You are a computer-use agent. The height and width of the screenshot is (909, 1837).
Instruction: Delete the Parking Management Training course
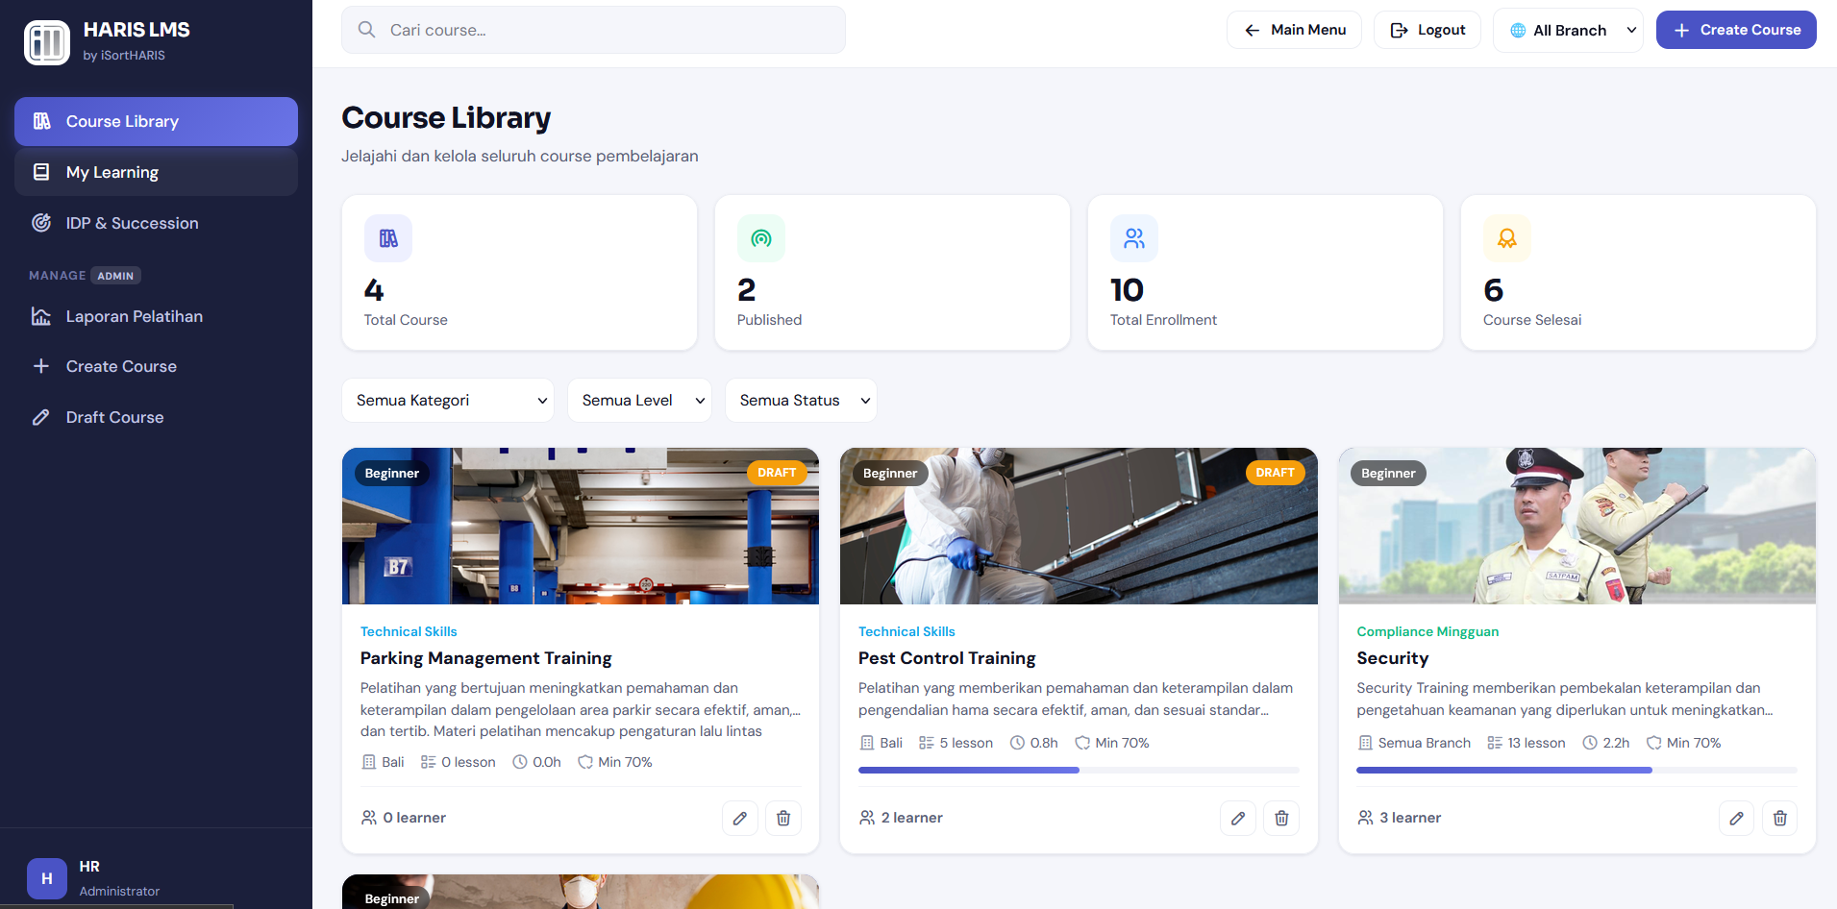point(783,818)
